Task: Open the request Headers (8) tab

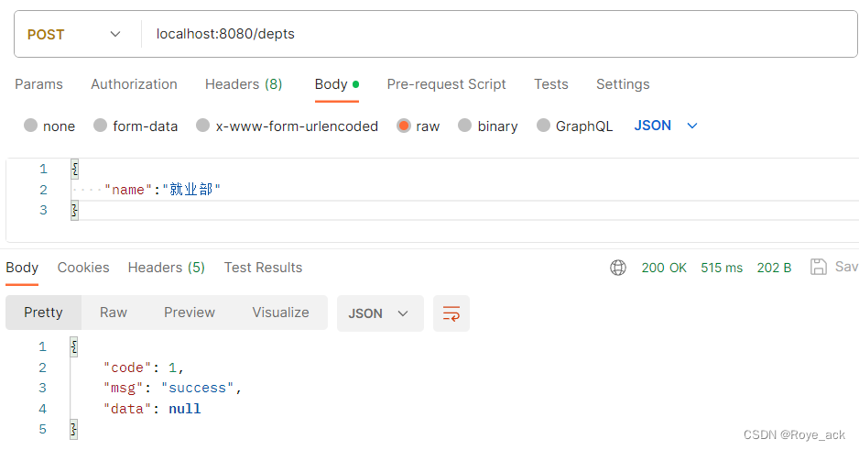Action: pyautogui.click(x=244, y=84)
